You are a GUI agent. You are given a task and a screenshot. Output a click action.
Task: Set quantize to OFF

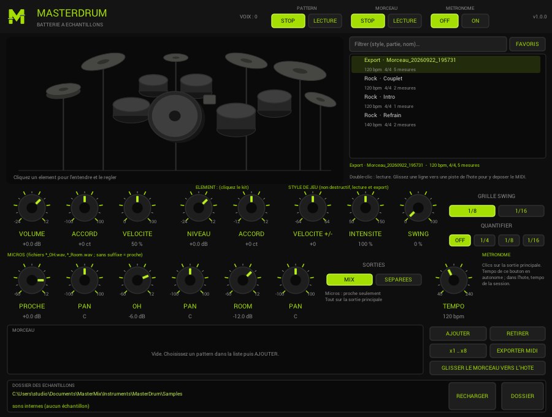(460, 240)
